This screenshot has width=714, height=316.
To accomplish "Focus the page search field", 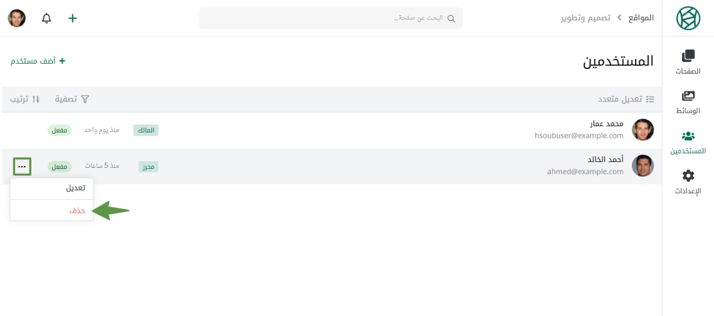I will tap(331, 18).
